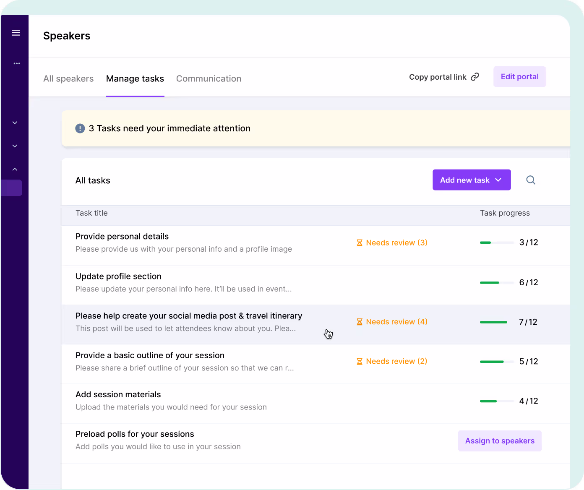Select the highlighted sidebar menu item

point(12,188)
